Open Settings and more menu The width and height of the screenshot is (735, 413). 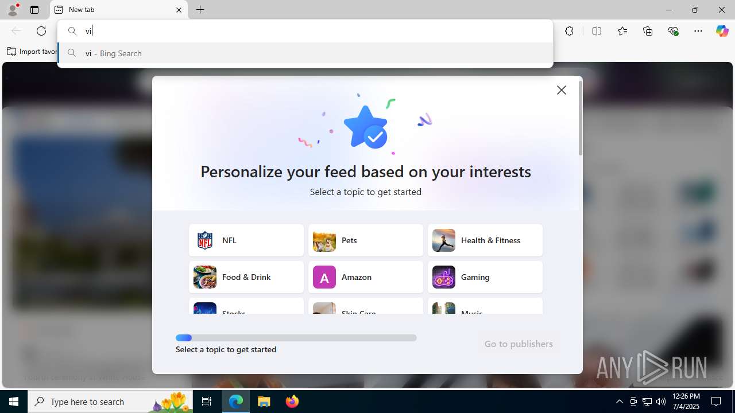698,31
